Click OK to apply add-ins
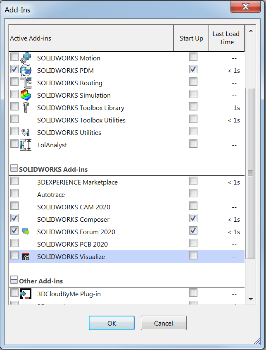 [112, 323]
